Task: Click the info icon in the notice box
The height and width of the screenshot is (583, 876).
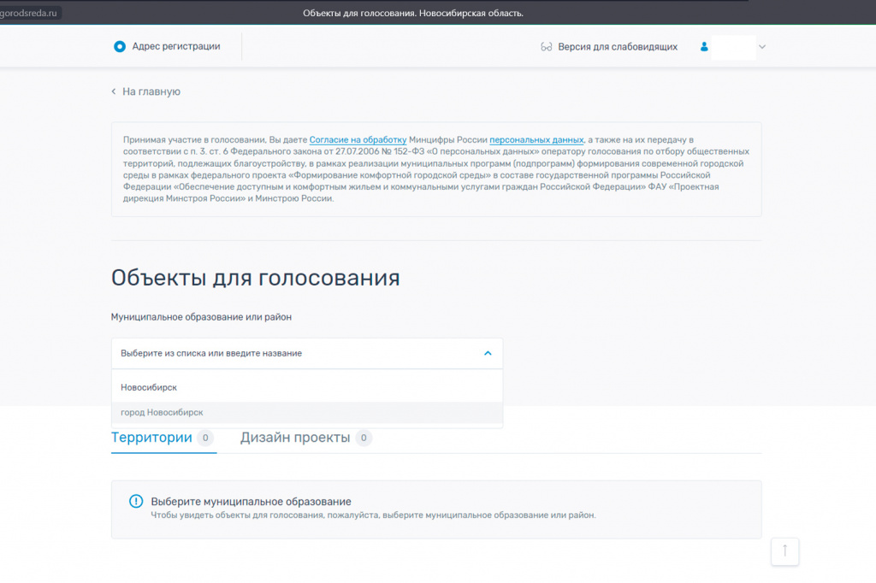Action: [136, 502]
